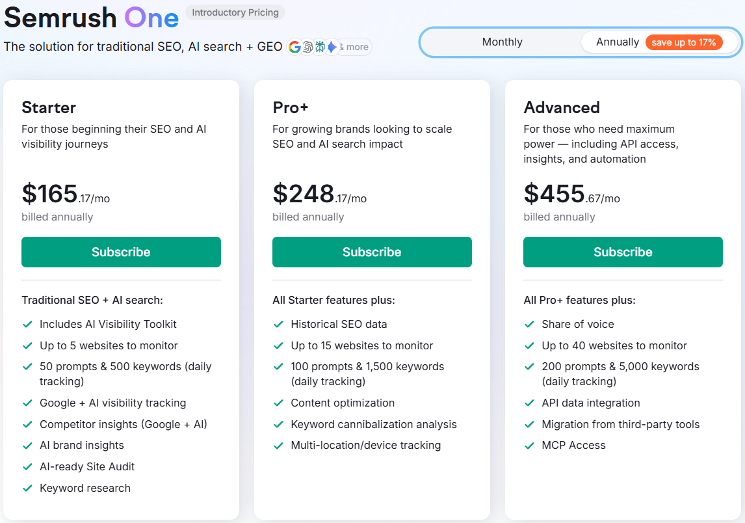The width and height of the screenshot is (745, 523).
Task: Click the ChatGPT logo icon
Action: point(307,47)
